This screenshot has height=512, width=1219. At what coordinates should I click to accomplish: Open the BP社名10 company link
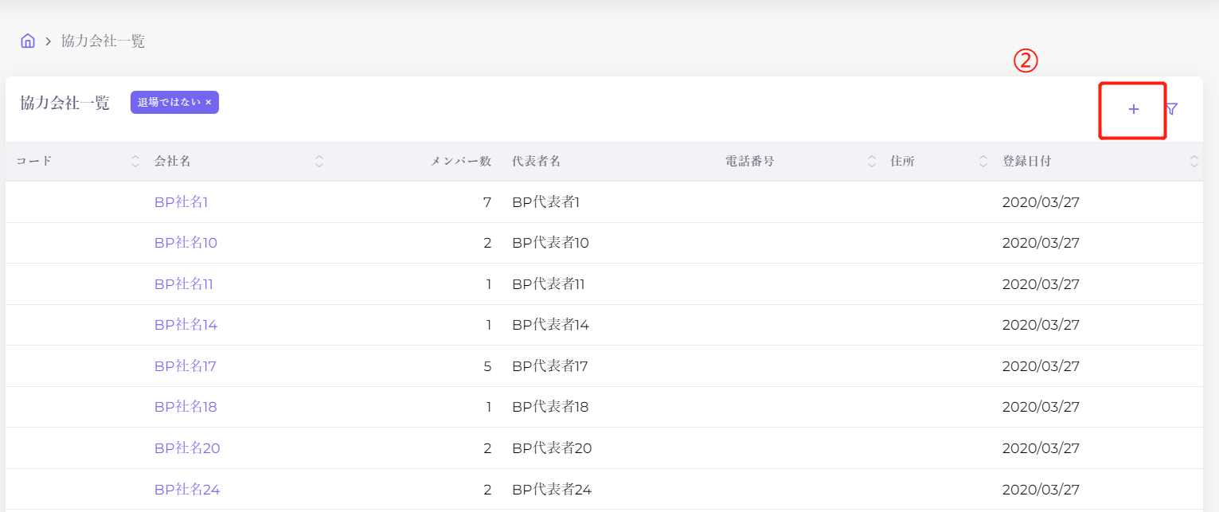pos(186,243)
